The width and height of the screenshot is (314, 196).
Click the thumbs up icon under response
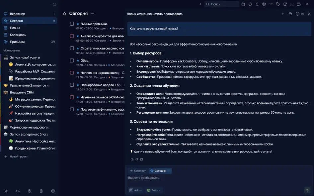point(132,159)
